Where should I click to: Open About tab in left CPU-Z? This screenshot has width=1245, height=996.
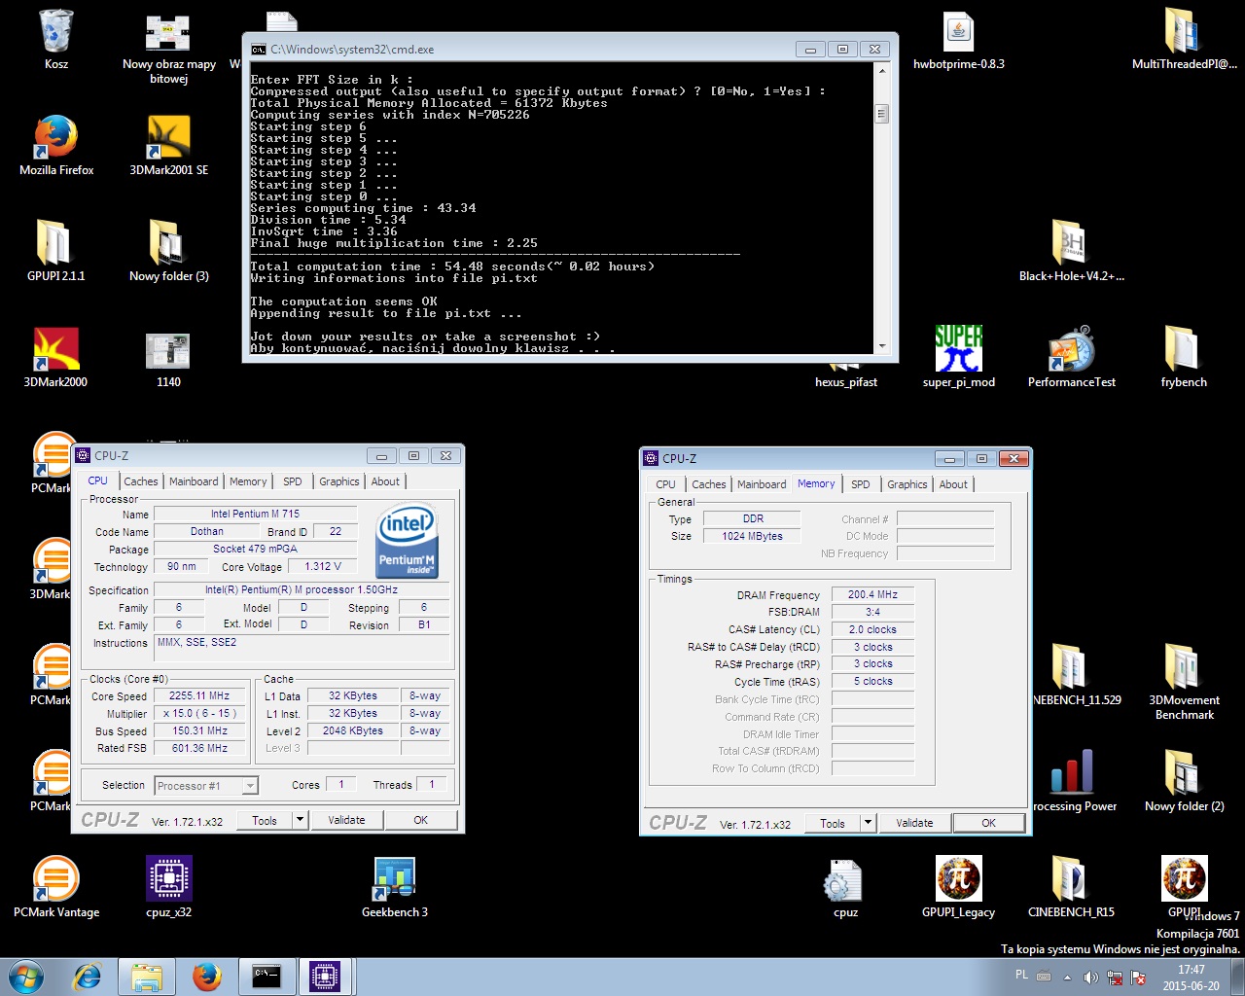(x=385, y=481)
